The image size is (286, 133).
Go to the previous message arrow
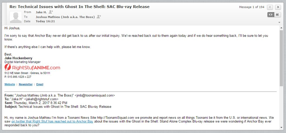pyautogui.click(x=270, y=7)
